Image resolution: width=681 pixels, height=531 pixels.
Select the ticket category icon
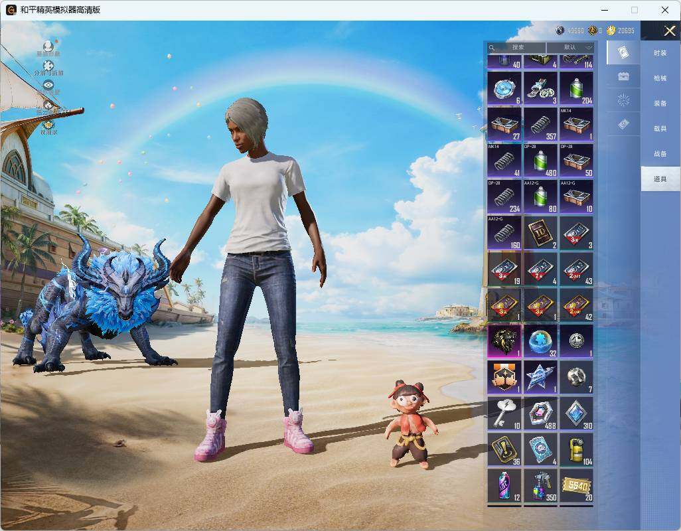(623, 125)
